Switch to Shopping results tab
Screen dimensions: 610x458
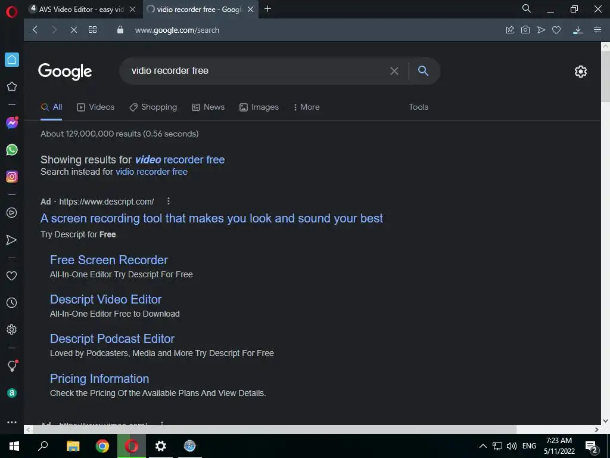point(153,107)
